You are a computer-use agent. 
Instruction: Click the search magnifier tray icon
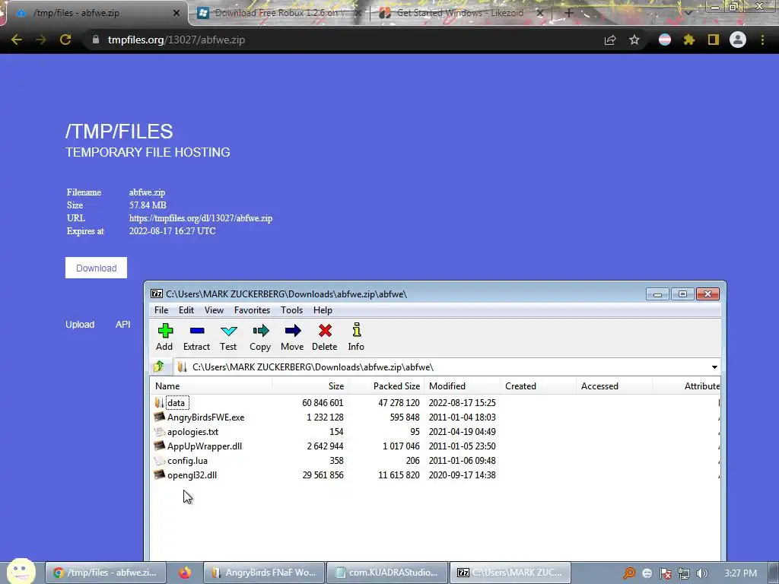point(629,573)
